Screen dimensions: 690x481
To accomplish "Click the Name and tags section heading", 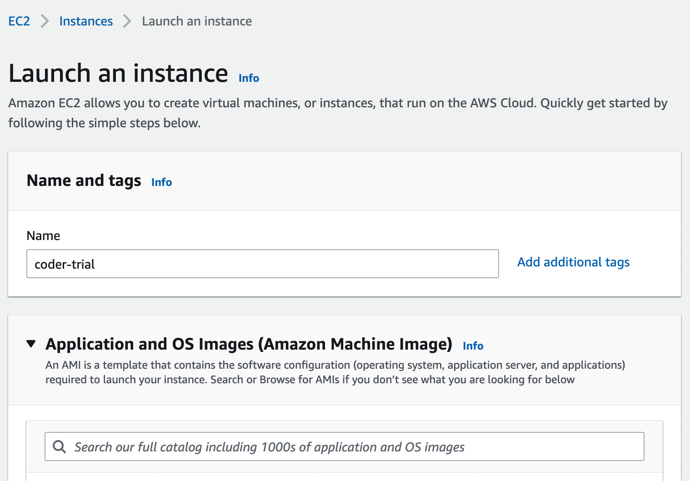I will [84, 180].
